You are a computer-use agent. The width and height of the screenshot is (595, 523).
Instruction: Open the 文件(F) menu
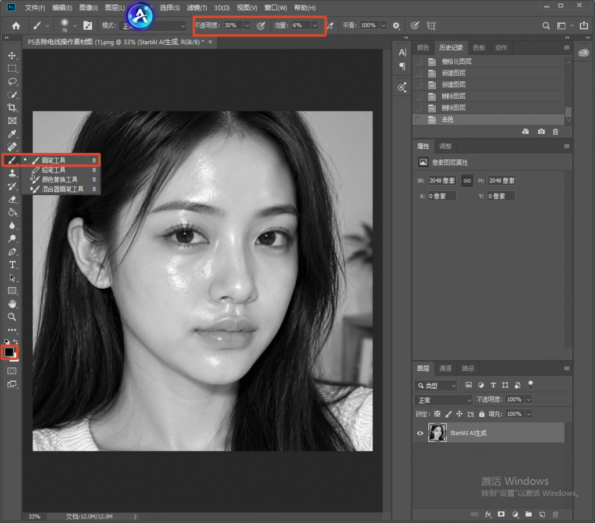tap(35, 8)
